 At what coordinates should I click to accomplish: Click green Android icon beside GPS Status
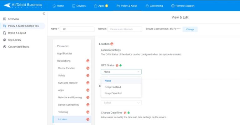121,65
